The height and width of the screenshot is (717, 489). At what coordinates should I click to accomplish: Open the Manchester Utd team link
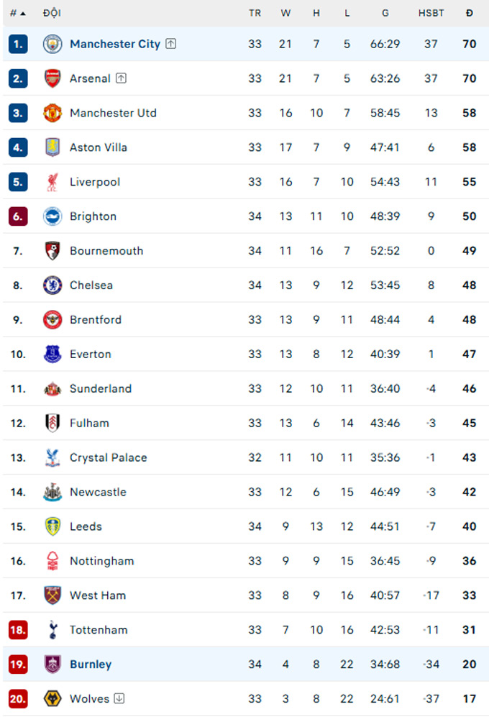113,113
